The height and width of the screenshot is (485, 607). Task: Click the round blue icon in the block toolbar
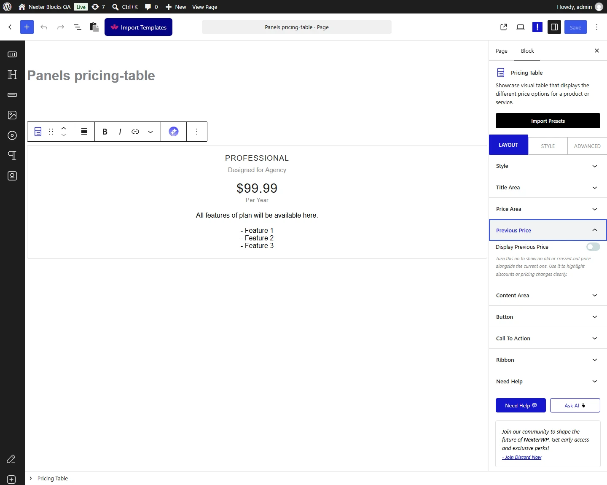174,132
